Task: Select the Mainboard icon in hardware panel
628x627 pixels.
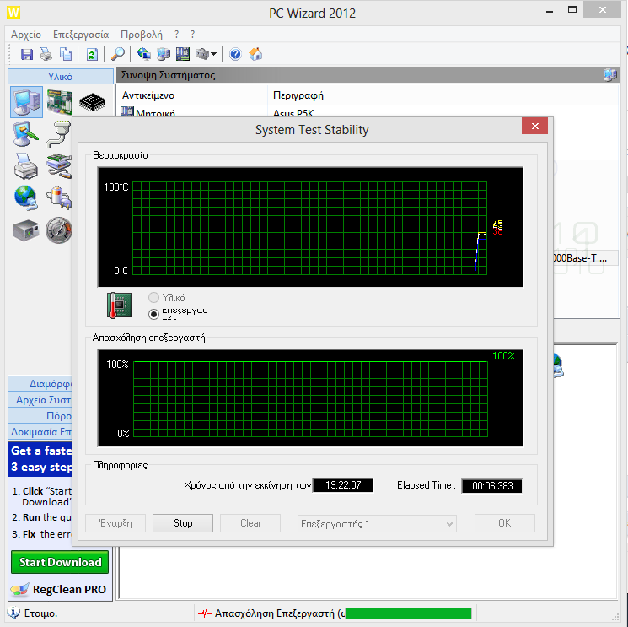Action: 60,102
